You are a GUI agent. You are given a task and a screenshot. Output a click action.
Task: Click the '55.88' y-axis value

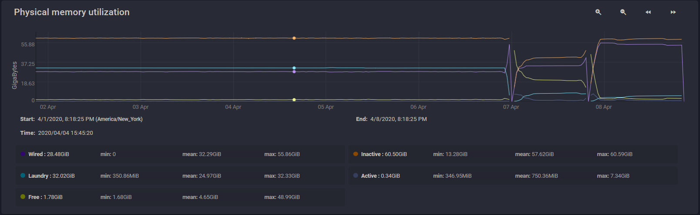click(x=28, y=45)
